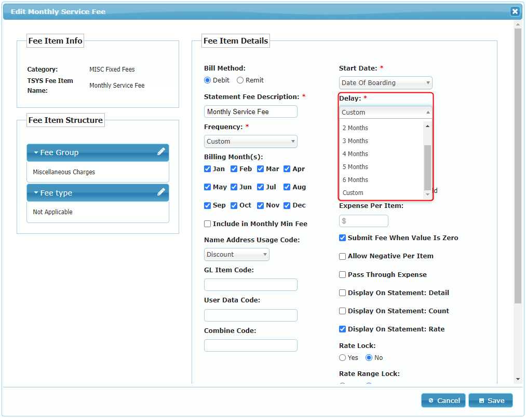
Task: Select the Remit bill method
Action: click(240, 80)
